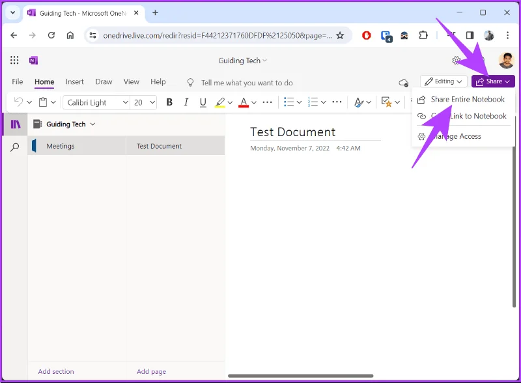This screenshot has width=521, height=383.
Task: Click the cloud save status icon
Action: tap(403, 83)
